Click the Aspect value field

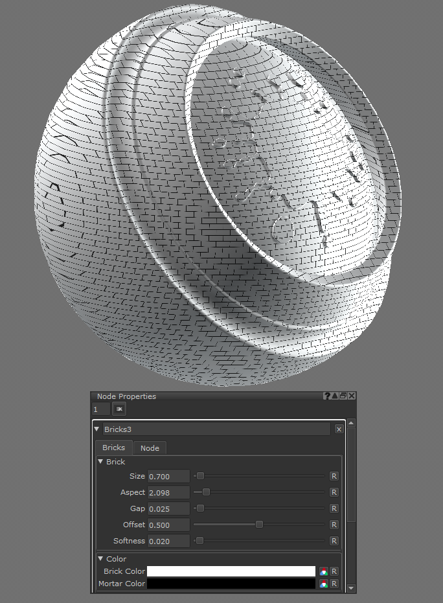[x=168, y=492]
